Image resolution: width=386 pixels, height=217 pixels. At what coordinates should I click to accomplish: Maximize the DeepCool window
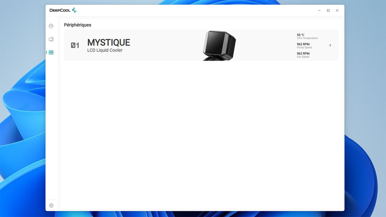pos(328,11)
